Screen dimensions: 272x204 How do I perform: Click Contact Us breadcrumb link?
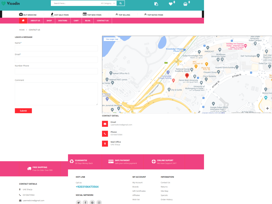(34, 30)
